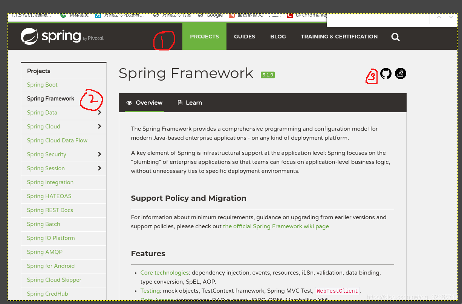Open Spring Cloud Data Flow link
Screen dimensions: 462x304
tap(57, 141)
